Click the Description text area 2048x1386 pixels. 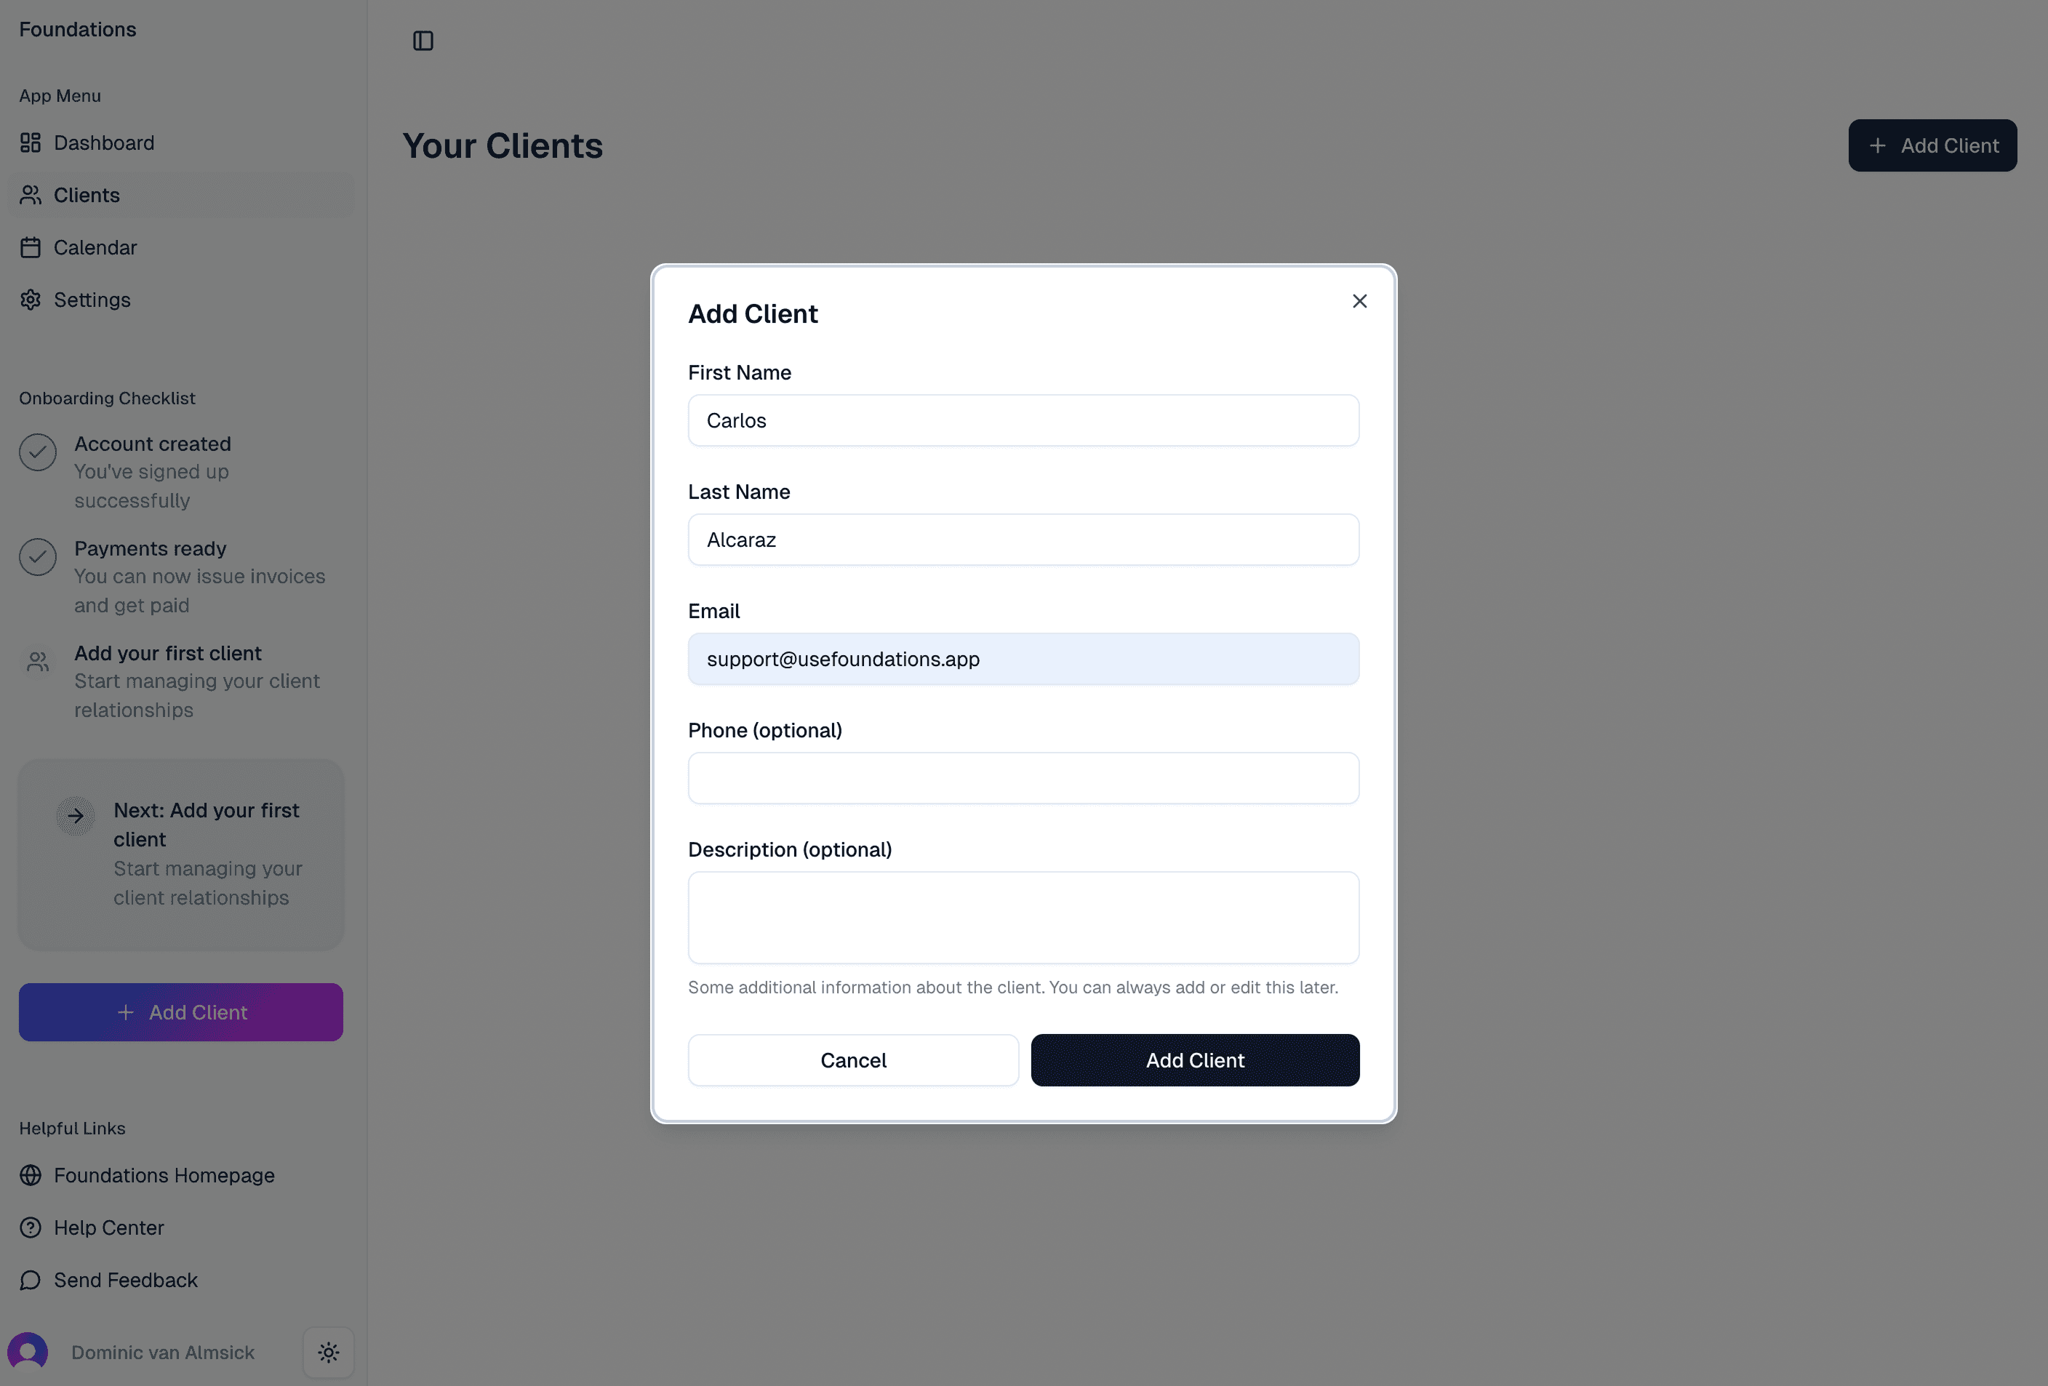pos(1023,917)
